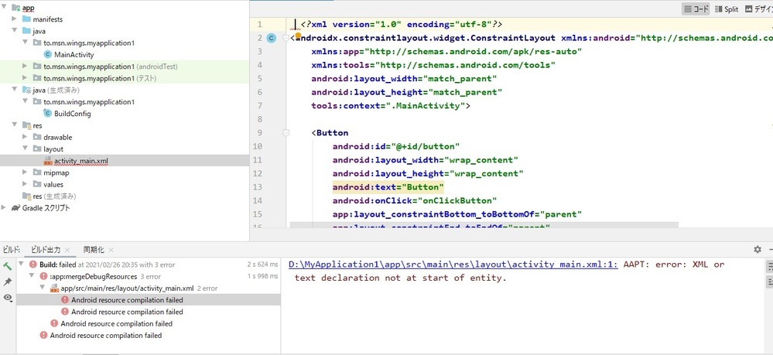Select the 同期化 tab
This screenshot has height=355, width=773.
click(x=93, y=250)
